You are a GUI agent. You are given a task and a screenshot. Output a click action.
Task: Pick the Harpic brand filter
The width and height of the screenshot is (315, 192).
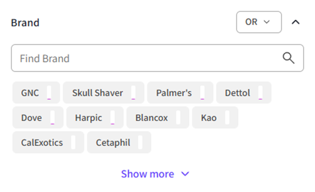coord(95,118)
